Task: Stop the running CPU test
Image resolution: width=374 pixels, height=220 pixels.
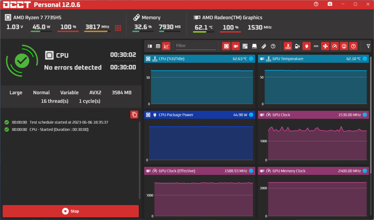Action: click(x=71, y=211)
